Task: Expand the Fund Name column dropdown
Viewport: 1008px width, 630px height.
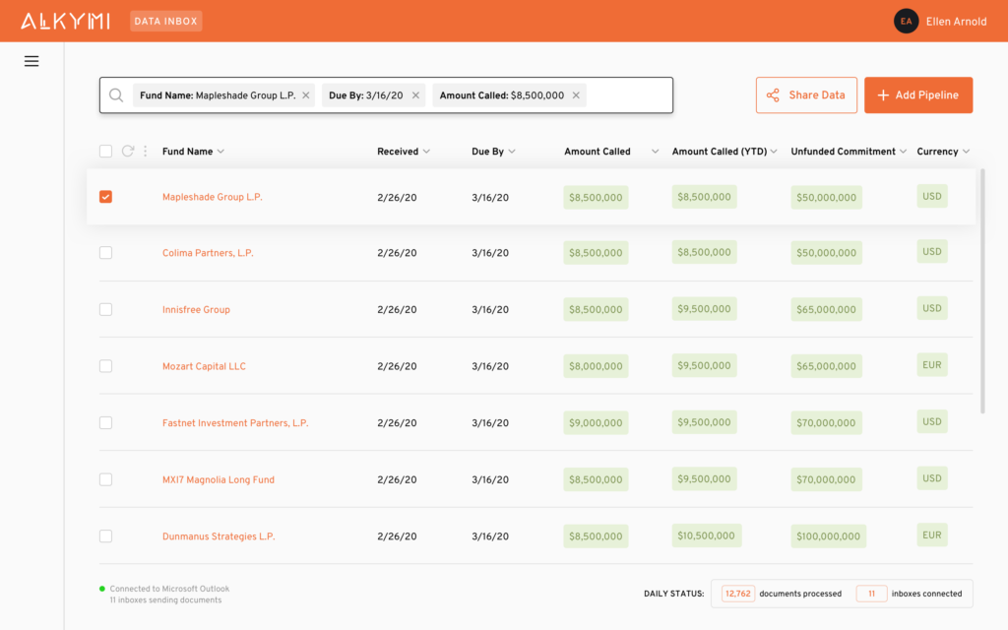Action: pos(220,152)
